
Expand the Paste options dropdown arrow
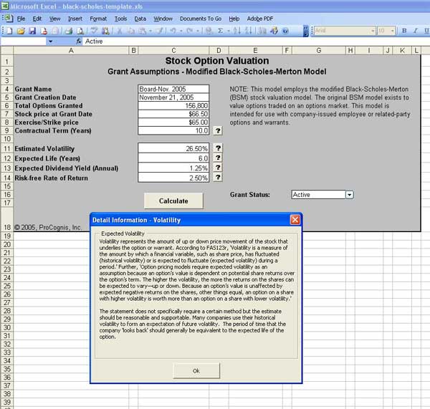[150, 31]
